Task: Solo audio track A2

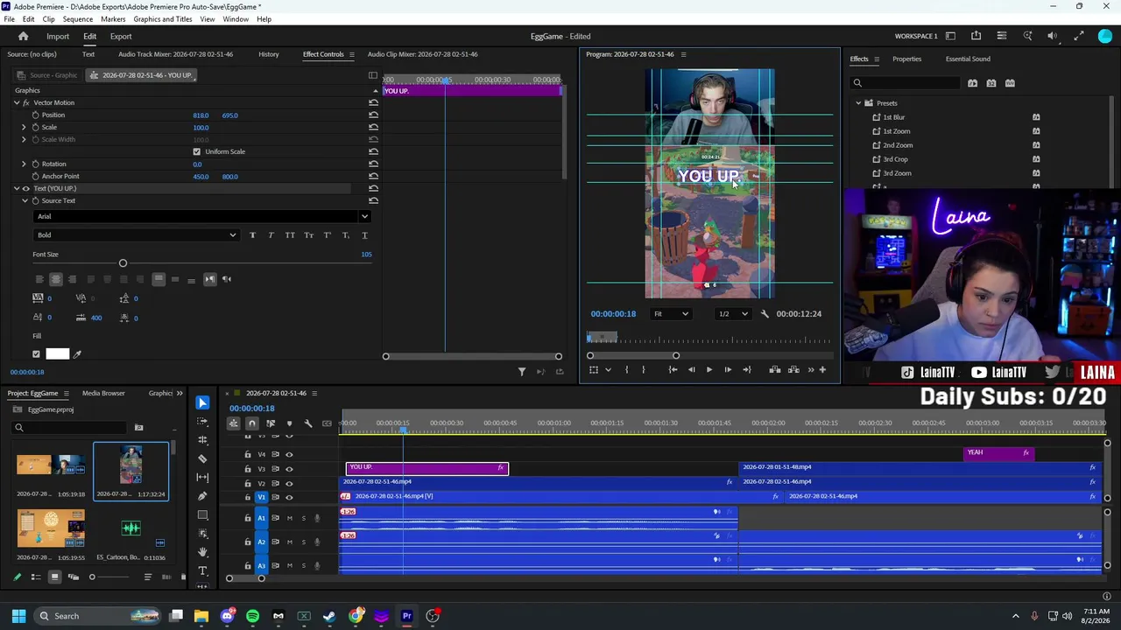Action: pyautogui.click(x=304, y=542)
